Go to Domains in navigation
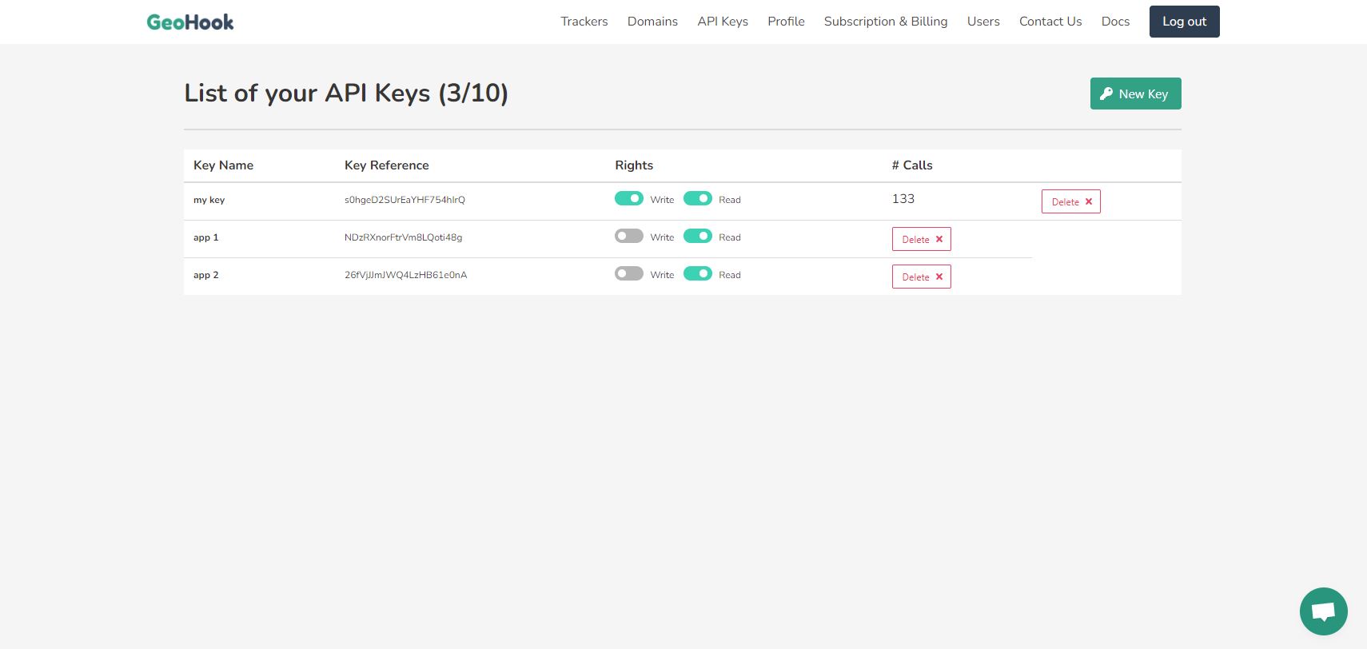1367x649 pixels. coord(652,22)
